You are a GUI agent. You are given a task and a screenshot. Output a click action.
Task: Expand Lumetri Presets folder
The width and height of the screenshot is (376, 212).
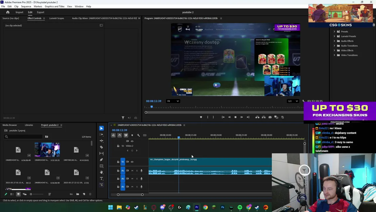coord(334,36)
